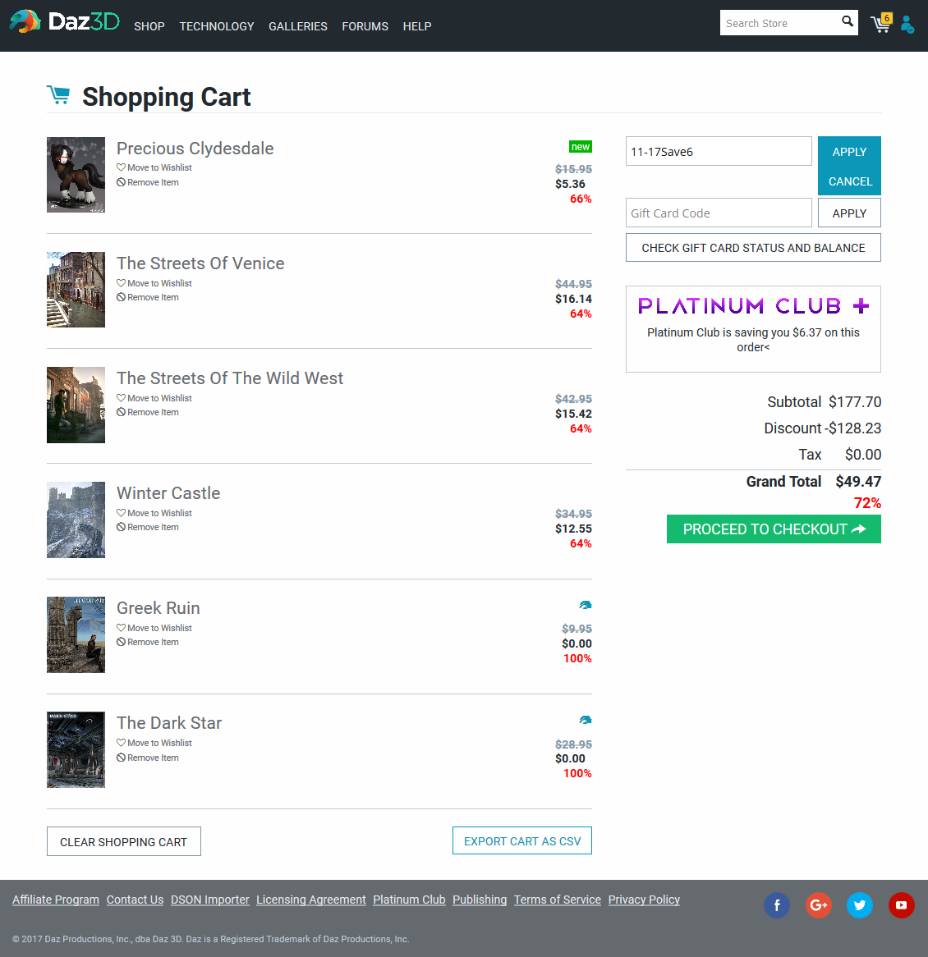Click PROCEED TO CHECKOUT
The height and width of the screenshot is (957, 928).
(x=773, y=529)
